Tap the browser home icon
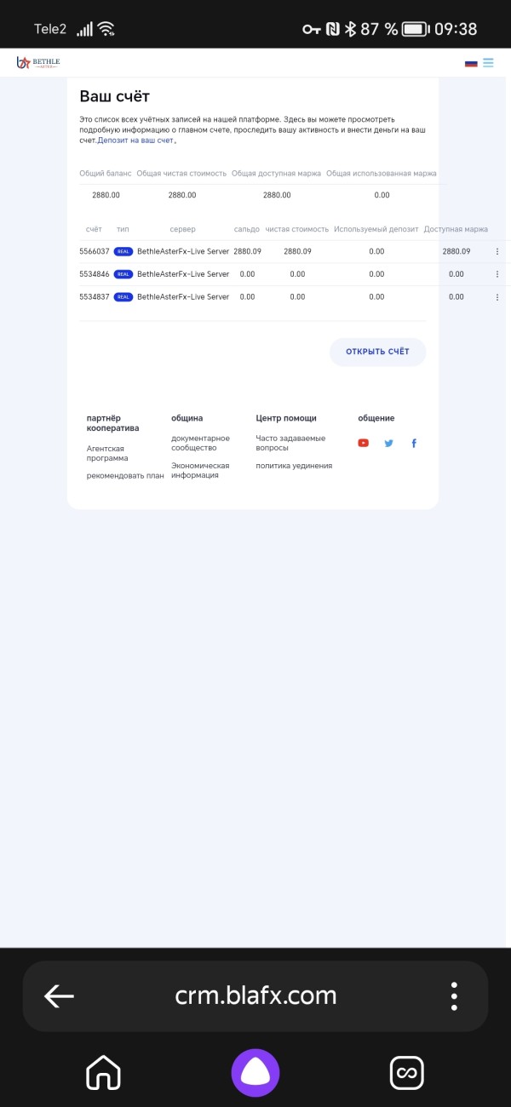The height and width of the screenshot is (1107, 511). [x=103, y=1073]
